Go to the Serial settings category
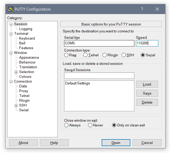Image resolution: width=170 pixels, height=153 pixels. click(24, 110)
